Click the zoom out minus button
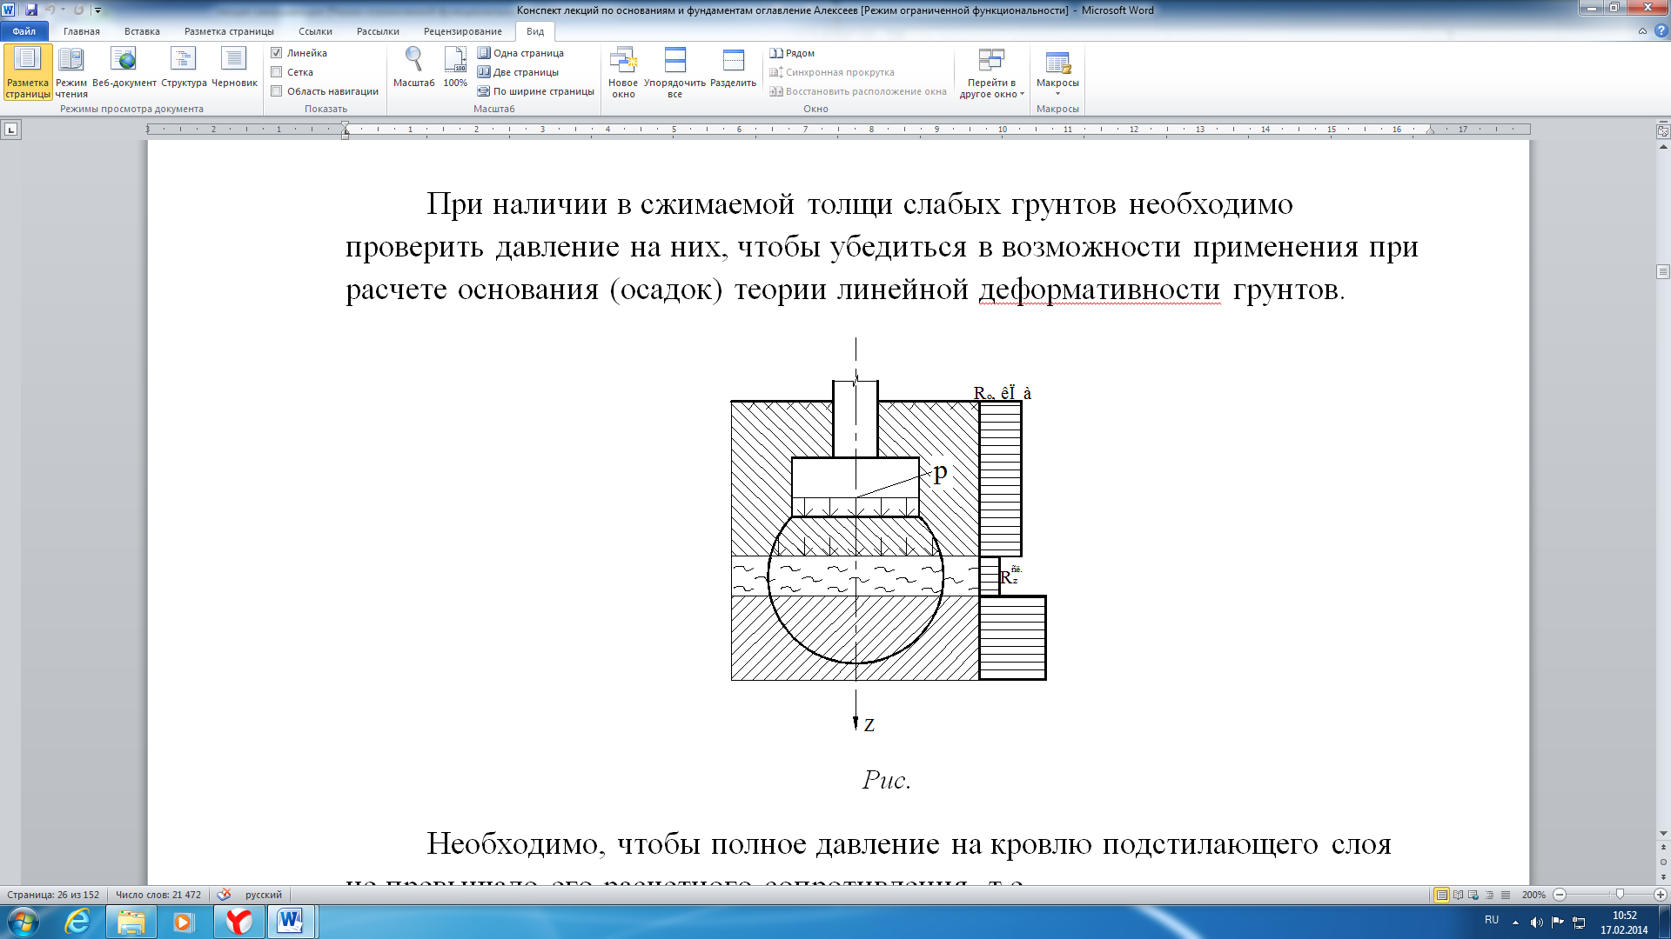 click(x=1560, y=895)
